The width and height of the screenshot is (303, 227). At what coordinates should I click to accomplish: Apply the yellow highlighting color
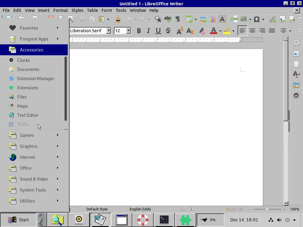tap(226, 30)
